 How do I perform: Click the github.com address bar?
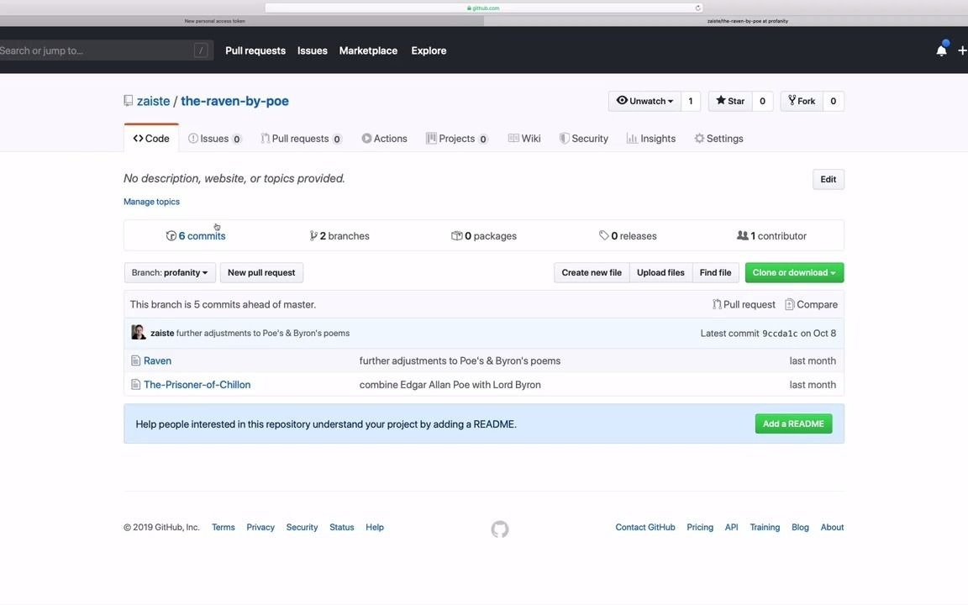tap(483, 8)
